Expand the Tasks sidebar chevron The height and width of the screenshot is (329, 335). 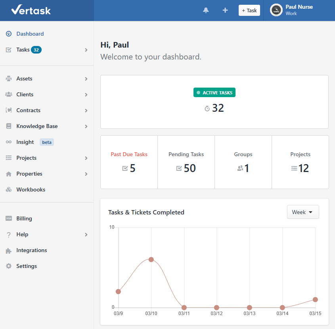(x=86, y=50)
